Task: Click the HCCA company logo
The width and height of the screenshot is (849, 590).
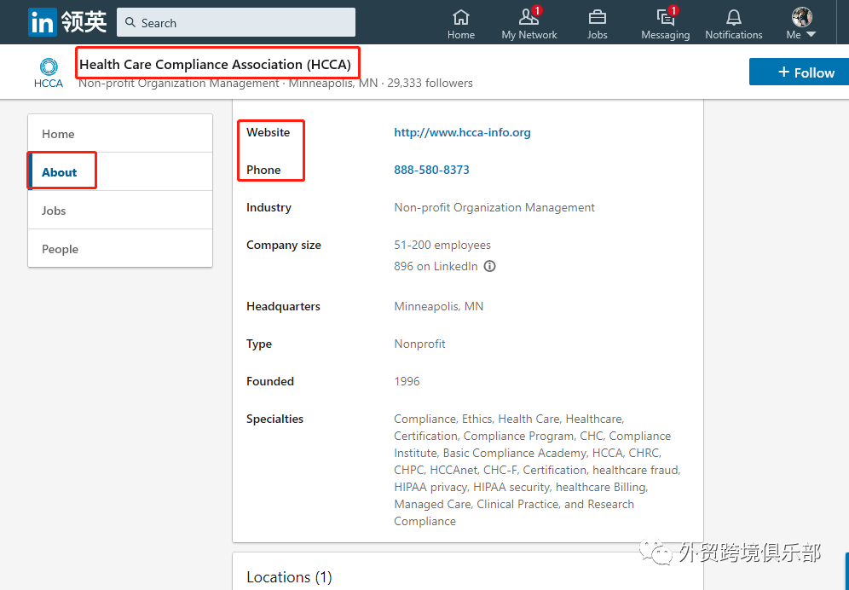Action: [49, 72]
